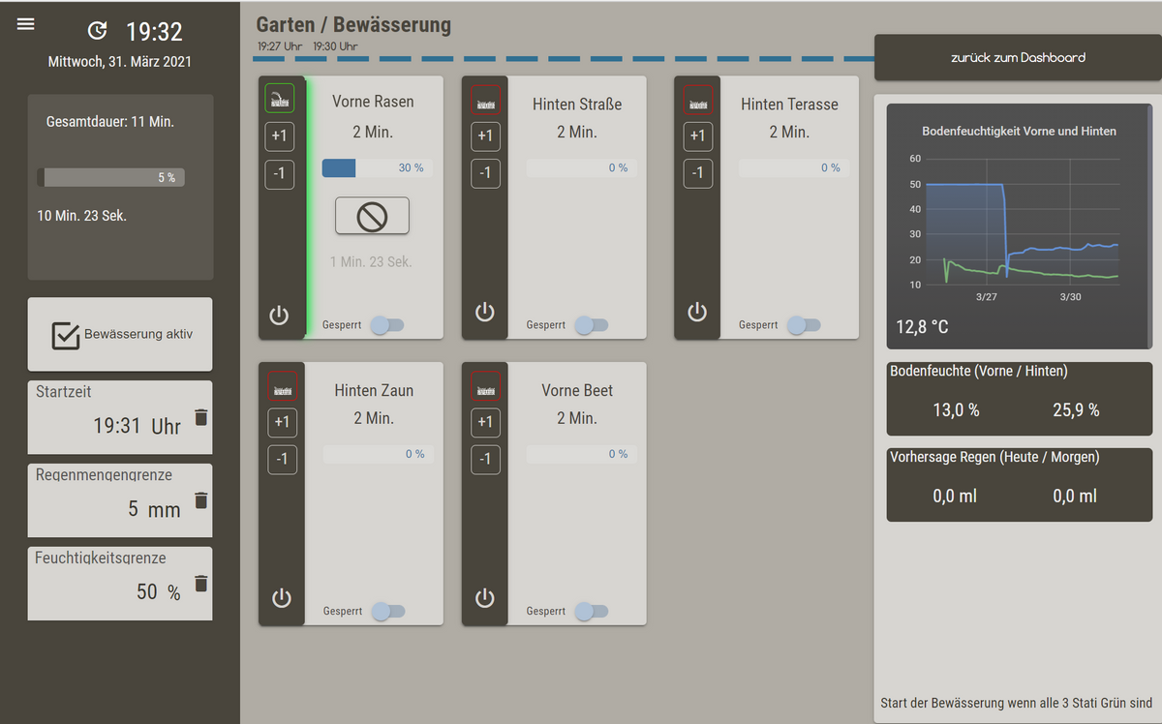Click the Hinten Terasse 0 % progress bar
This screenshot has width=1162, height=724.
coord(793,168)
